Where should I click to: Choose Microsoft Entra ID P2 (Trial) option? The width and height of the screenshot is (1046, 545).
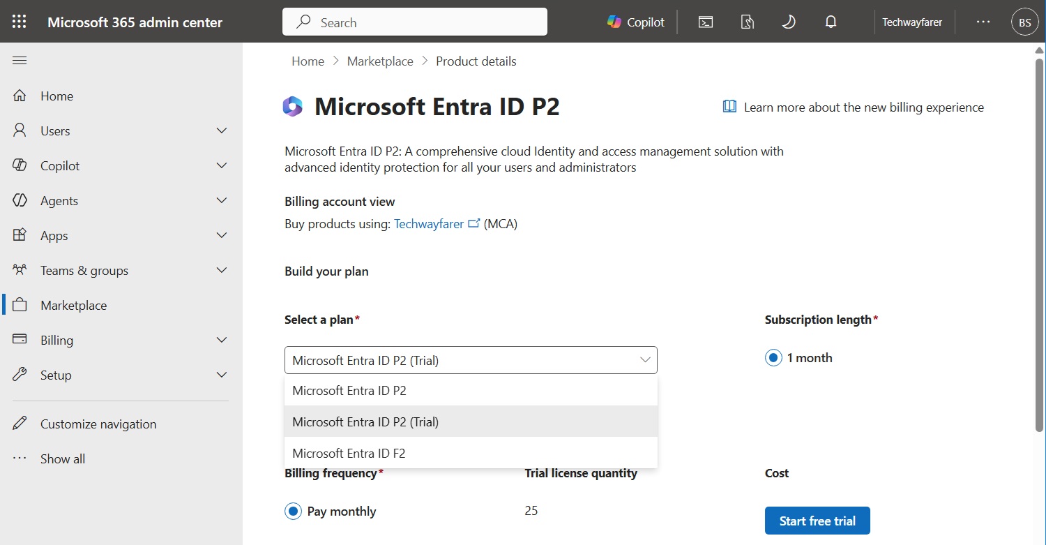(x=471, y=421)
